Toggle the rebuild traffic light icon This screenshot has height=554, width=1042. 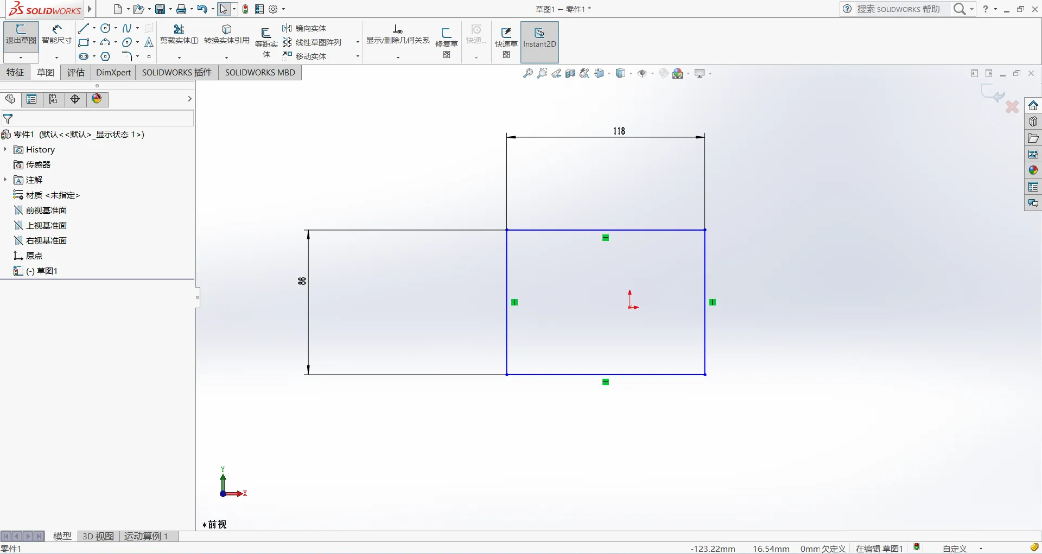coord(245,9)
